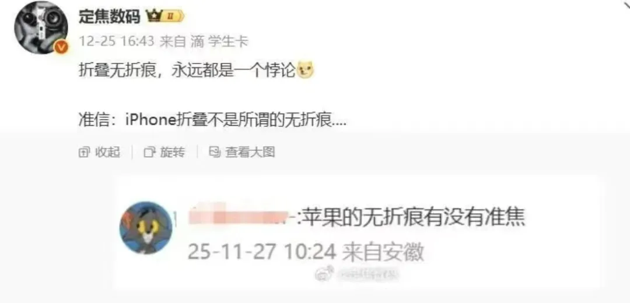Click the crown membership level badge

(x=165, y=16)
